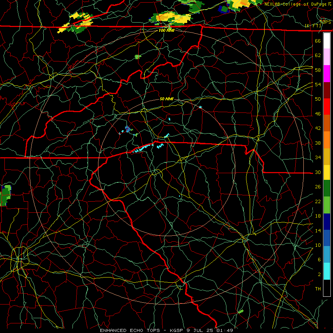
Task: Click the small dark blue echo northwest of the radar
Action: tap(128, 129)
